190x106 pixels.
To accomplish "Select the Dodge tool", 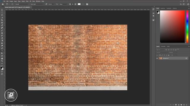I will coord(2,46).
